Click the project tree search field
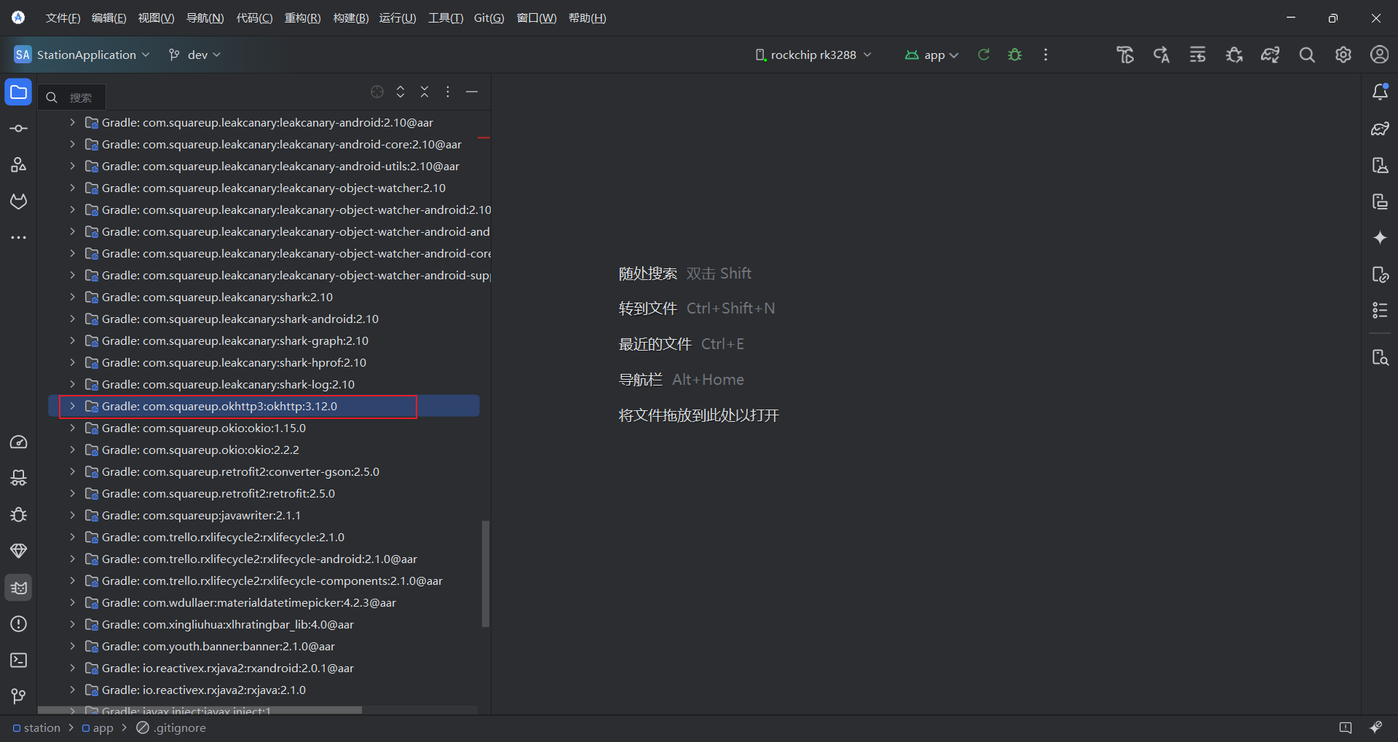 [x=73, y=97]
